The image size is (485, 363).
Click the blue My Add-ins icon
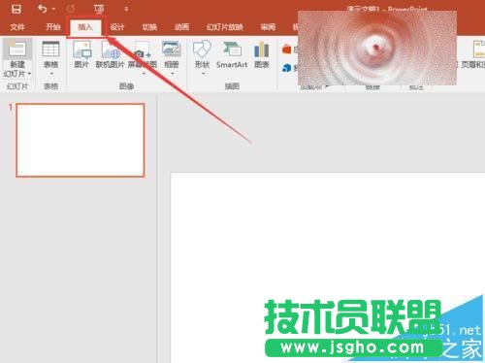click(x=286, y=68)
